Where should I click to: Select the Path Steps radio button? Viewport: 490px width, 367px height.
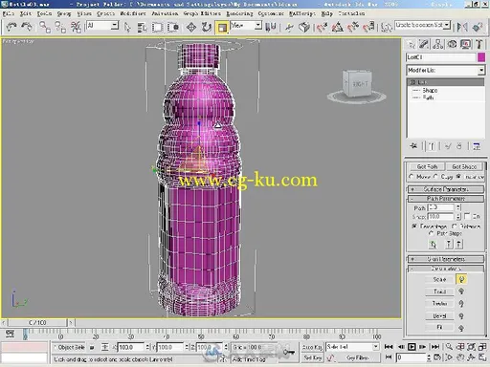[x=432, y=233]
